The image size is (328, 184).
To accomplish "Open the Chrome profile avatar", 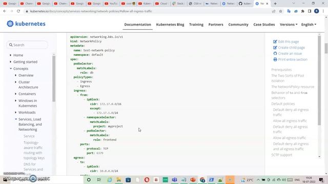I will [x=317, y=11].
